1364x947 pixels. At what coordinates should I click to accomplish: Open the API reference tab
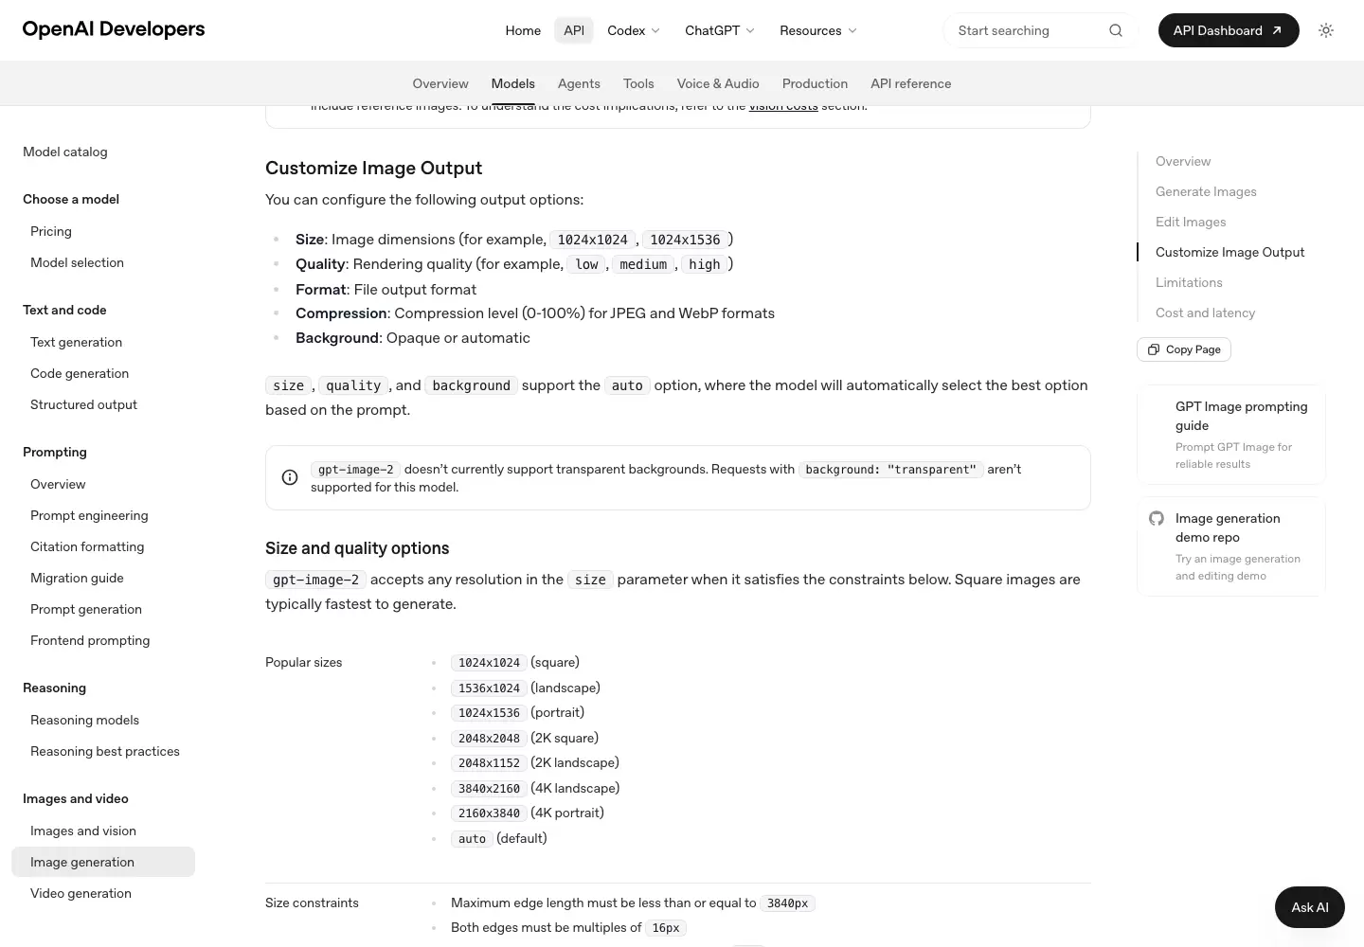click(910, 83)
